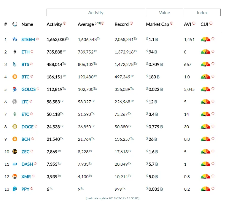Click the CUI gauge in the BTC row
Viewport: 226px width, 204px height.
tap(206, 77)
